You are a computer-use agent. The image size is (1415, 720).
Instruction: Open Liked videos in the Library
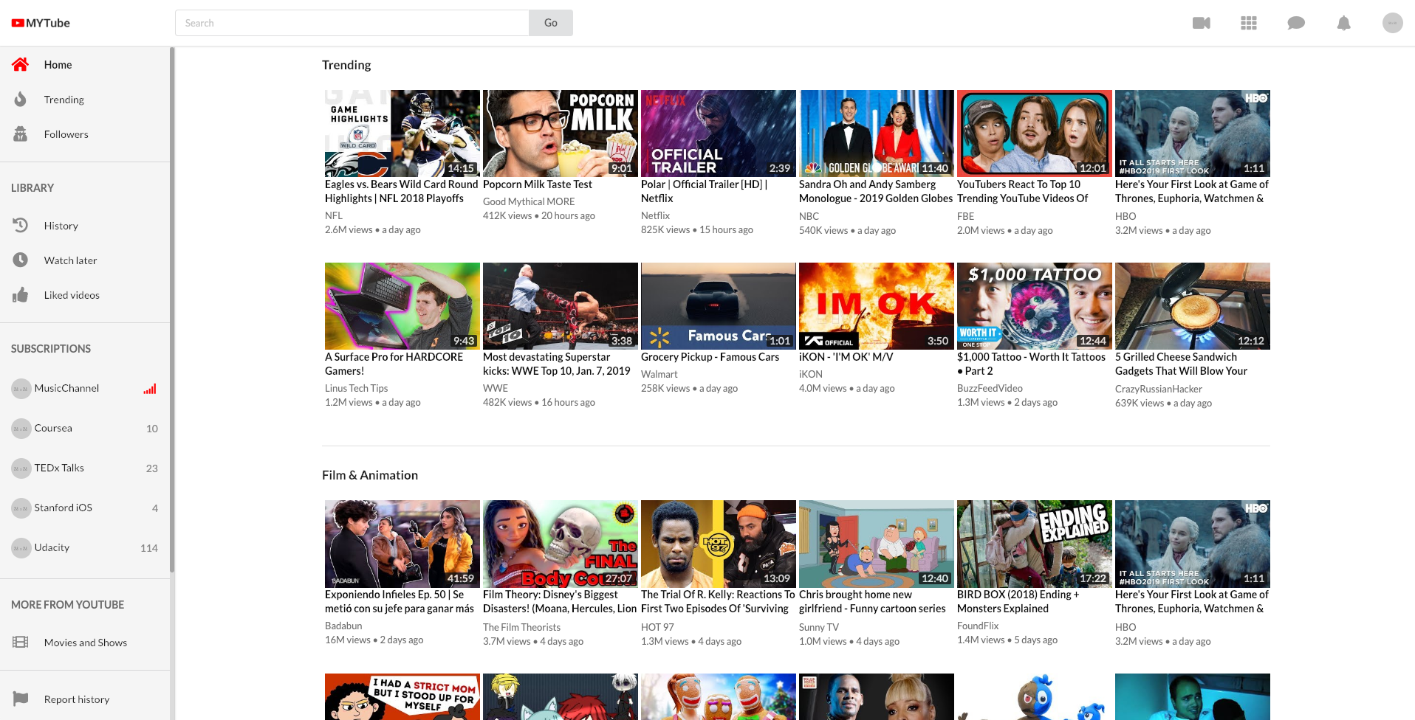tap(85, 294)
